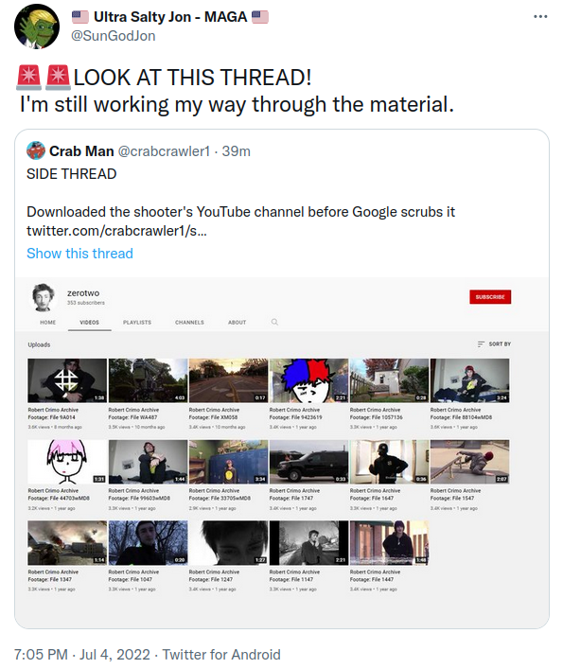The width and height of the screenshot is (563, 669).
Task: Open Ultra Salty Jon's profile avatar
Action: (37, 26)
